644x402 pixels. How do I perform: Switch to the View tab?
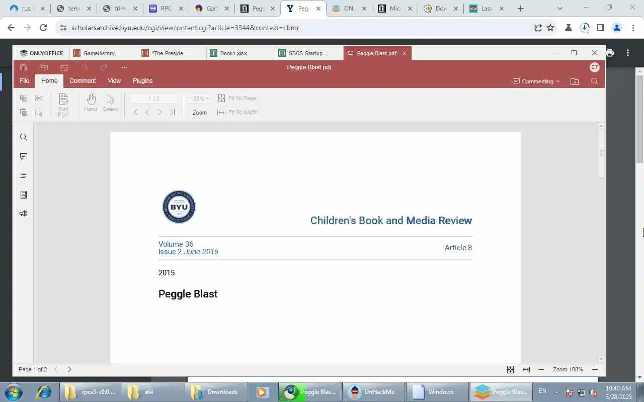(114, 81)
